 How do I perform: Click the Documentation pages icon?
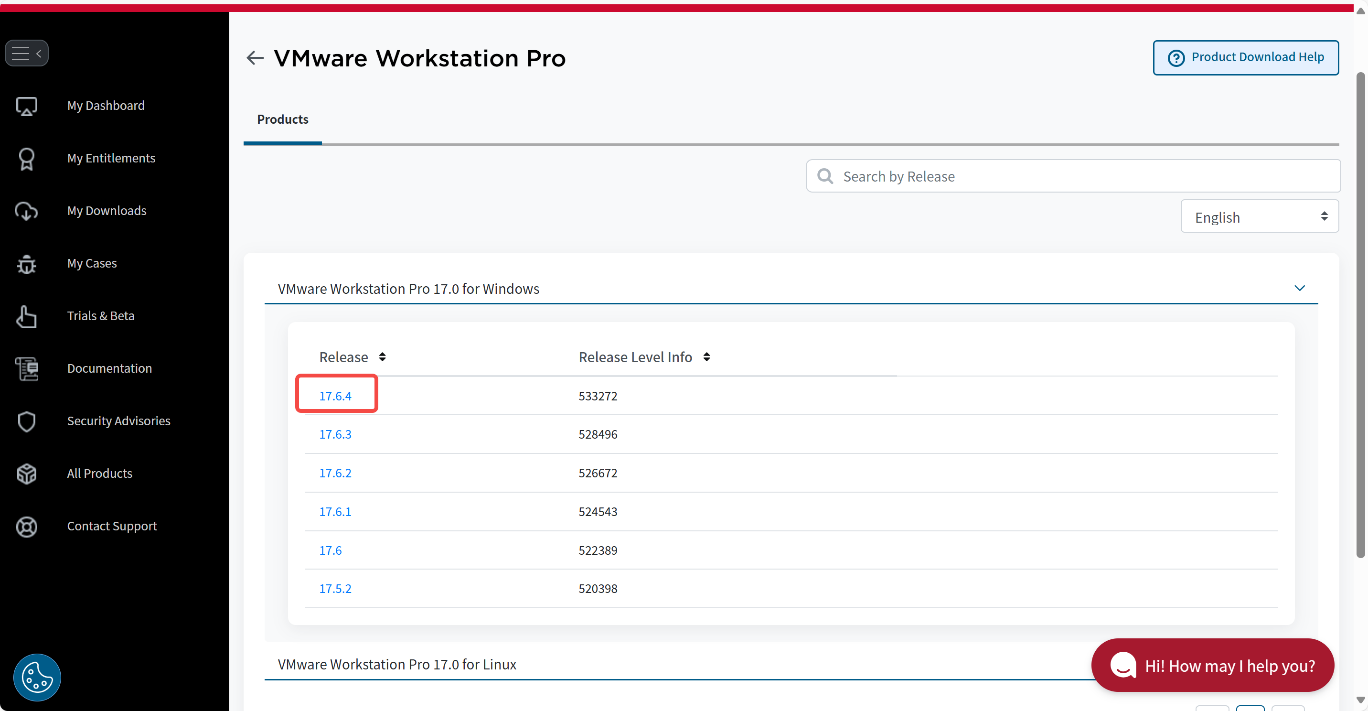[27, 369]
